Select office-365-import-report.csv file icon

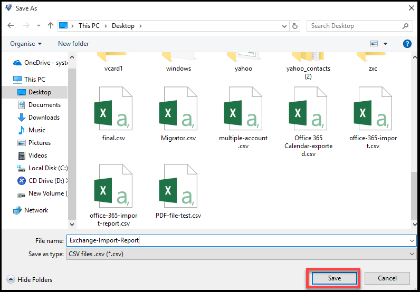tap(113, 186)
